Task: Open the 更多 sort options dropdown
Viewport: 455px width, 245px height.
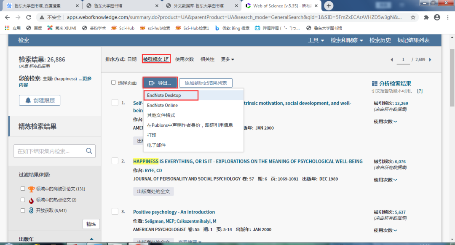Action: pyautogui.click(x=227, y=59)
